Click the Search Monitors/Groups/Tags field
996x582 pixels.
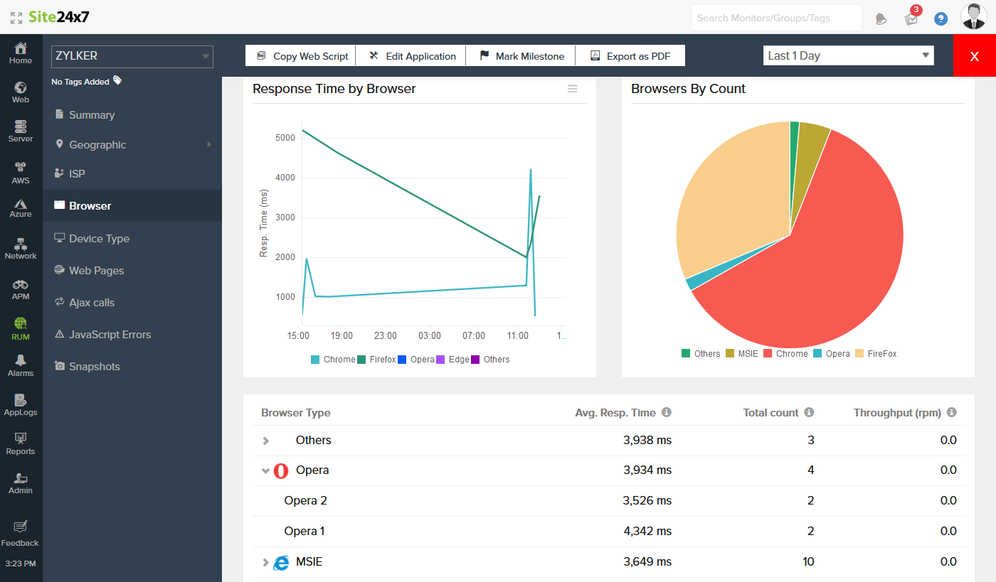pos(776,18)
